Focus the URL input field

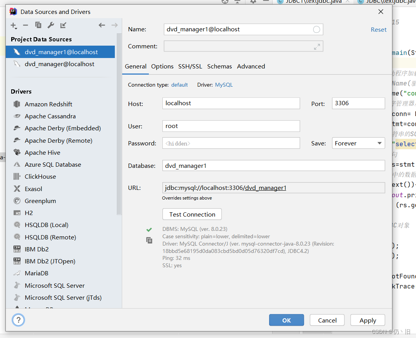point(273,188)
